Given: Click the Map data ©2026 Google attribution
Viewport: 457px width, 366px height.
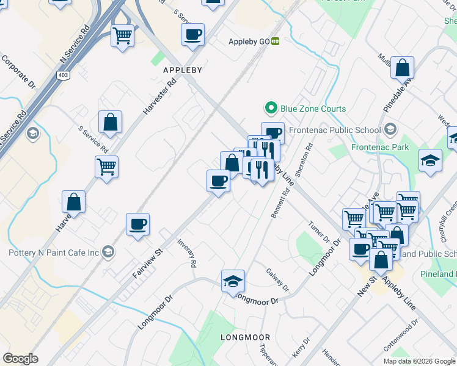Looking at the screenshot, I should pos(419,361).
